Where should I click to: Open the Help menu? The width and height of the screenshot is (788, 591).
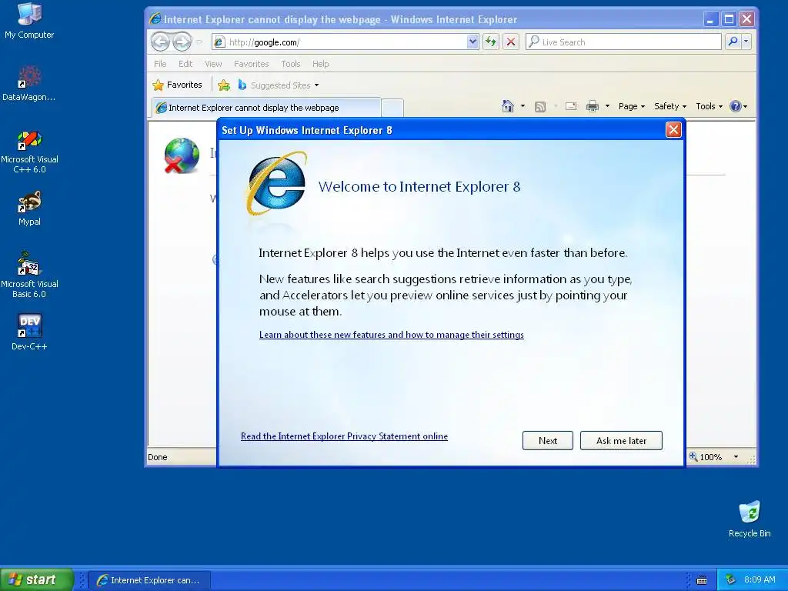321,64
